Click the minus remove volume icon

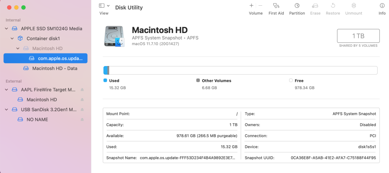click(260, 5)
